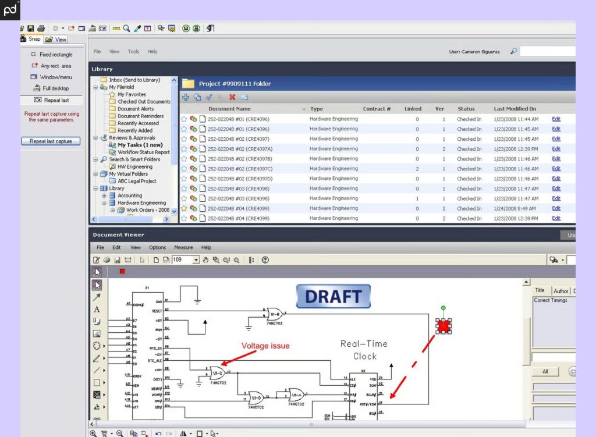This screenshot has height=437, width=596.
Task: Sort by the Document Name column header
Action: 229,109
